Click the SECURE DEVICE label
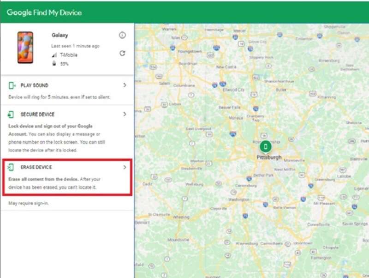The width and height of the screenshot is (369, 278). point(37,115)
